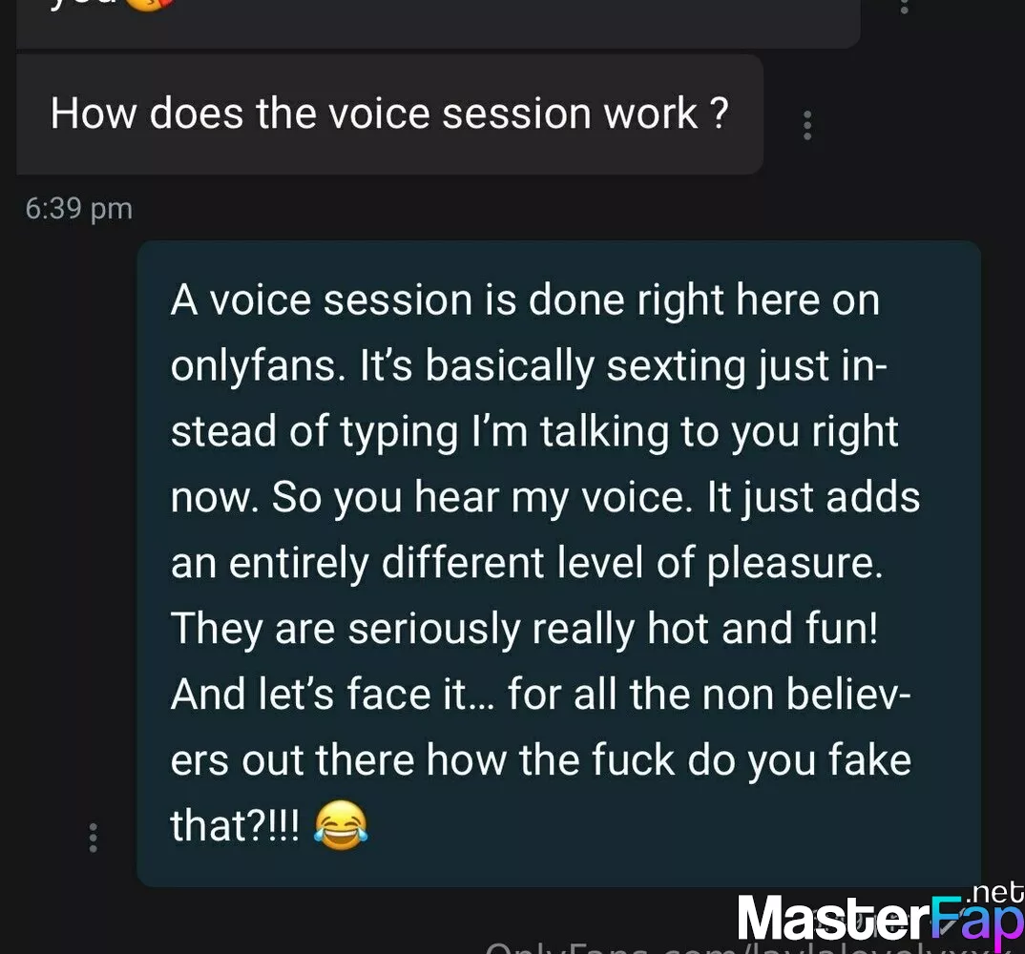Open options menu beside voice session question
This screenshot has width=1025, height=954.
point(807,126)
